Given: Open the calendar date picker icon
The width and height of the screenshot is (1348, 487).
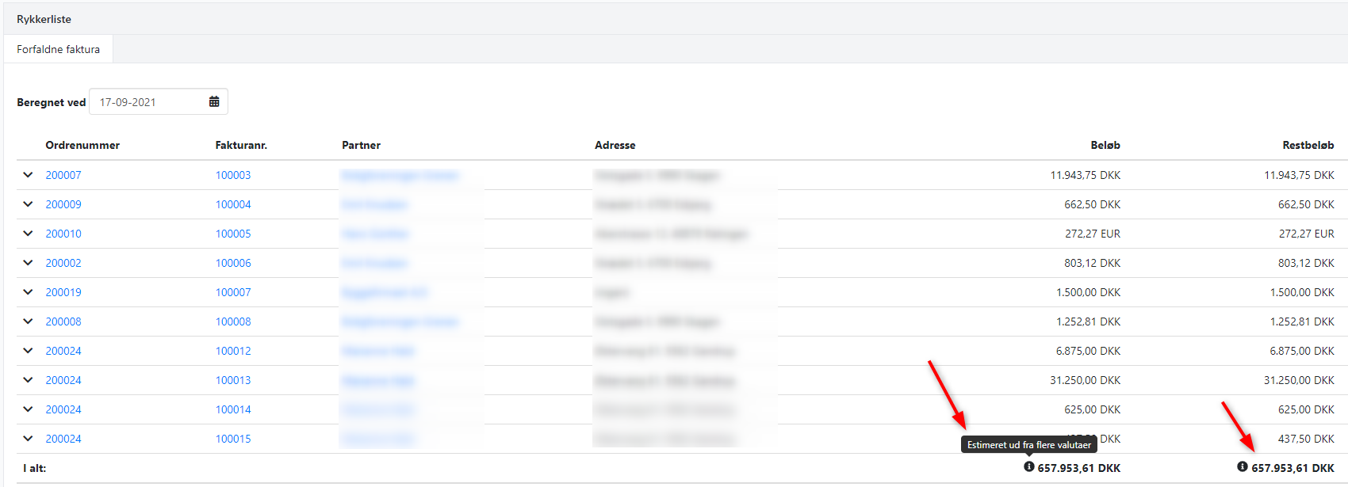Looking at the screenshot, I should 214,102.
